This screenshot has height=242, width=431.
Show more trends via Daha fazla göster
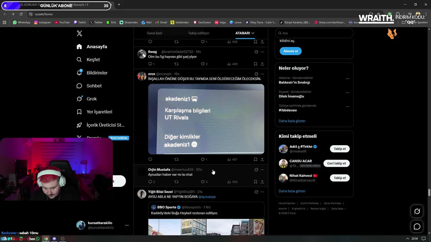tap(292, 121)
